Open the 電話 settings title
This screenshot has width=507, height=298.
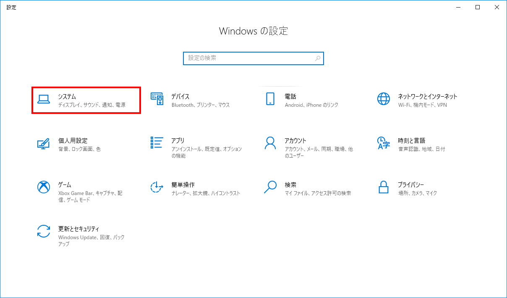tap(290, 96)
